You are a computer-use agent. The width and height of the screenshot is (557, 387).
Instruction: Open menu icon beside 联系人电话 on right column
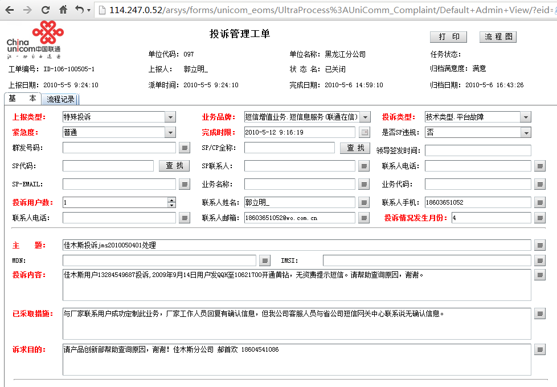(x=540, y=166)
